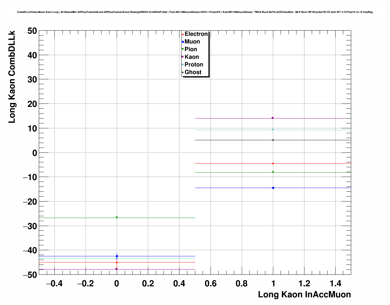Image resolution: width=390 pixels, height=305 pixels.
Task: Select the blue Muon point at InAccMuon 0
Action: (x=117, y=256)
